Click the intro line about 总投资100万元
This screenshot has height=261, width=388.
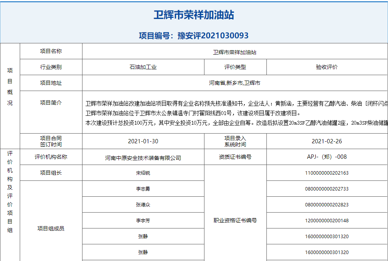click(x=237, y=123)
